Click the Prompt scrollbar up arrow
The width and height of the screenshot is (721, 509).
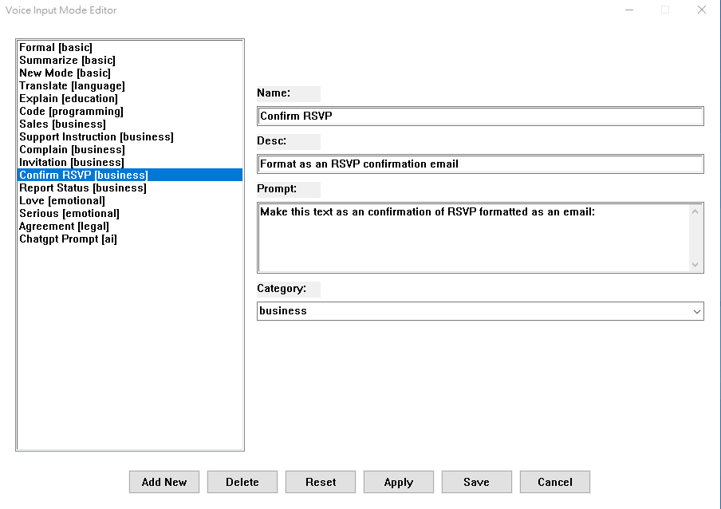(695, 211)
